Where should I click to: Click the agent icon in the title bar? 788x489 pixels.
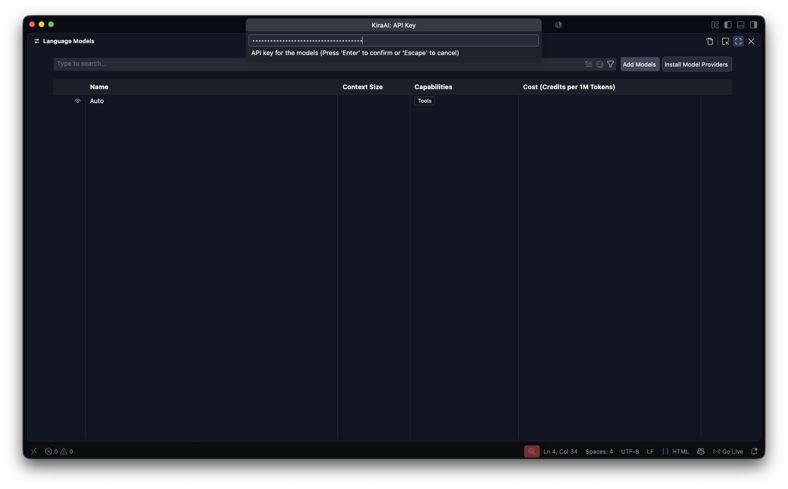[558, 25]
